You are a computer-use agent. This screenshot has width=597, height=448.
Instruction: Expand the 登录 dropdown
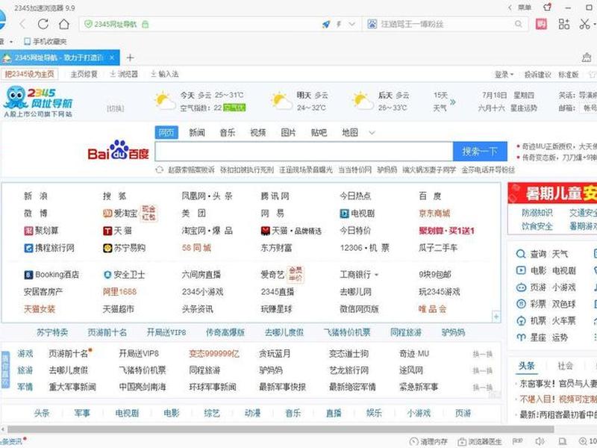click(x=504, y=75)
